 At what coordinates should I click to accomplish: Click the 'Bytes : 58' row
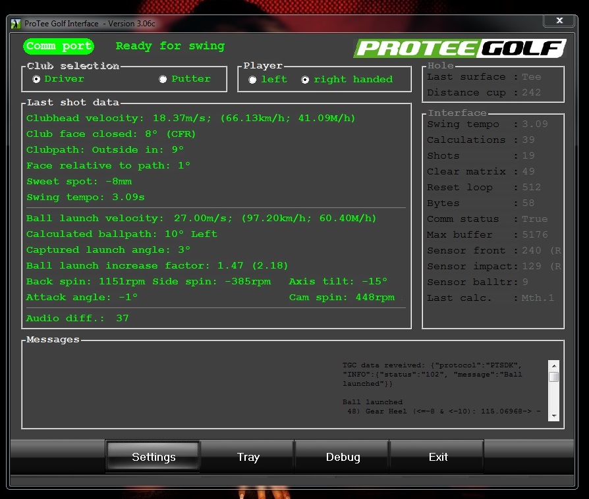coord(481,203)
